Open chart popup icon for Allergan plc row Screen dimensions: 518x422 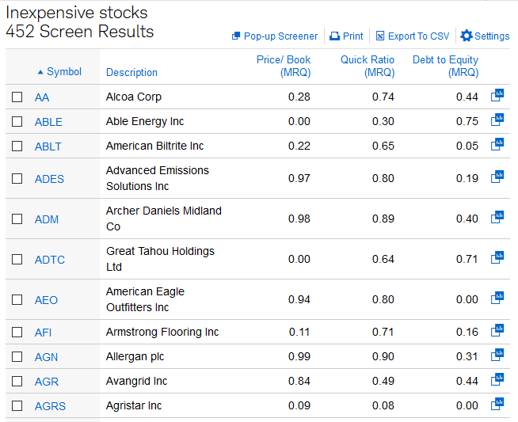tap(497, 355)
